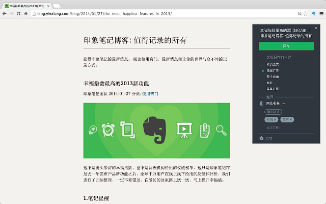The image size is (326, 204).
Task: Select 整个页面 clip option
Action: (x=273, y=76)
